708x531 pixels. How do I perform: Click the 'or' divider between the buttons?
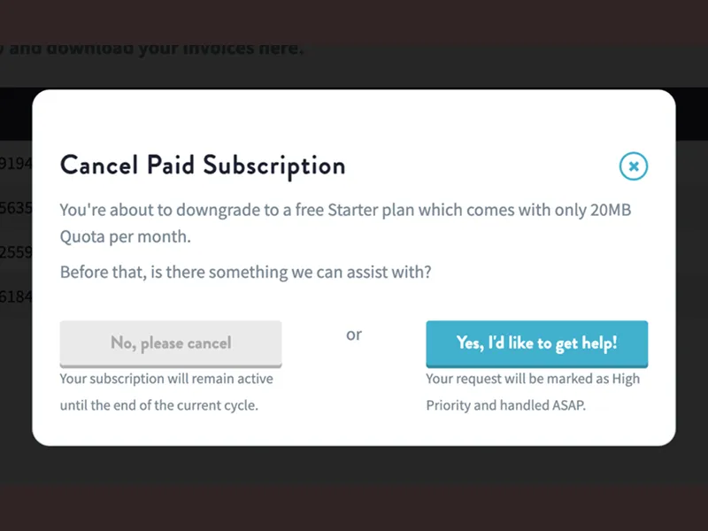click(354, 335)
